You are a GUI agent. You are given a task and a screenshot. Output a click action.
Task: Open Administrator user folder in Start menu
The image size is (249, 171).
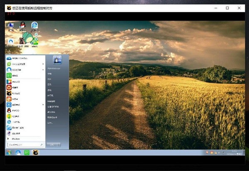54,68
